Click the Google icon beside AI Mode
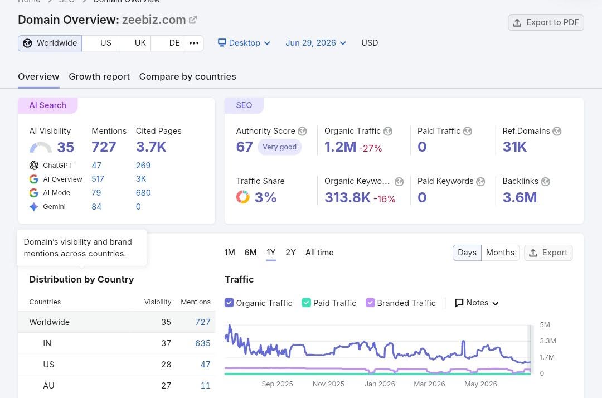The width and height of the screenshot is (602, 398). tap(34, 193)
